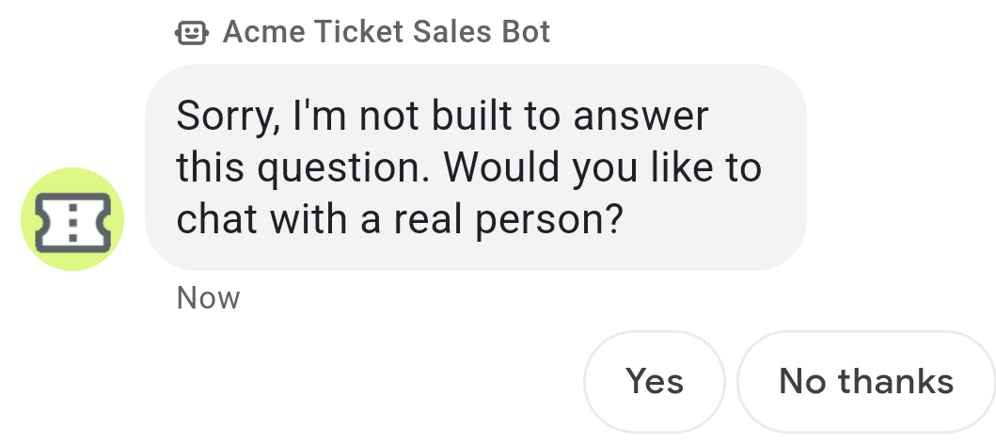Open the sender avatar next to the message
The width and height of the screenshot is (996, 444).
(x=72, y=219)
